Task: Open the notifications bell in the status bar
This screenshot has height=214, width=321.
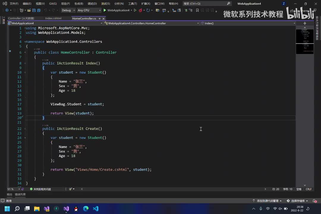Action: [315, 201]
